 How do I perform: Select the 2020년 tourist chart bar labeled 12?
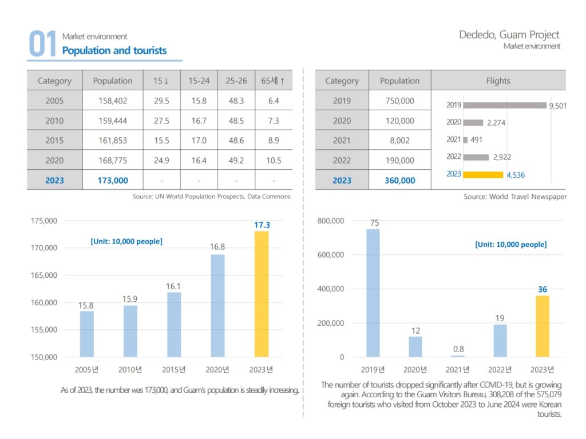415,346
